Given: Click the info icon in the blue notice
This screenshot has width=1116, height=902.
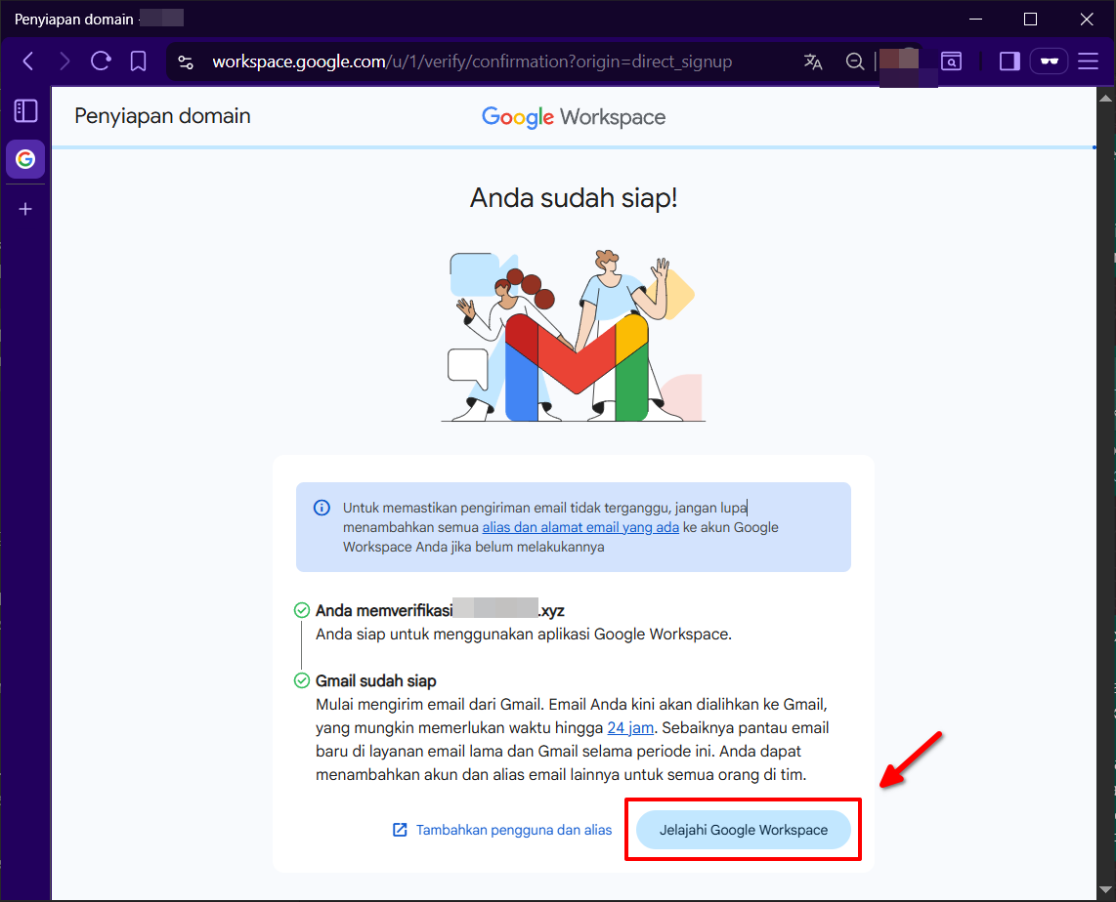Looking at the screenshot, I should tap(322, 508).
